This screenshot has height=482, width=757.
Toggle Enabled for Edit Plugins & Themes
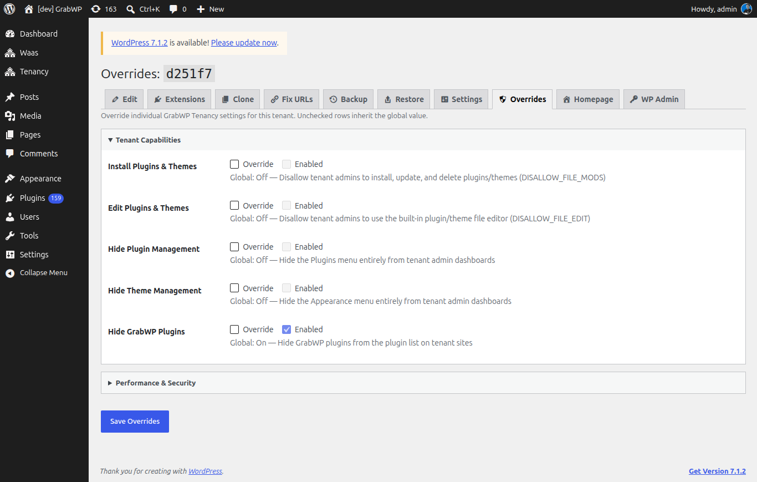287,205
